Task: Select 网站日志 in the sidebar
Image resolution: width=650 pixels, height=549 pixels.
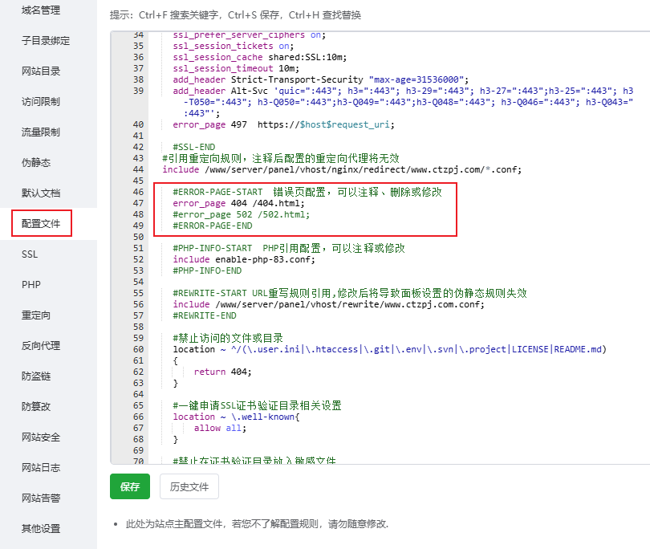Action: [x=41, y=468]
